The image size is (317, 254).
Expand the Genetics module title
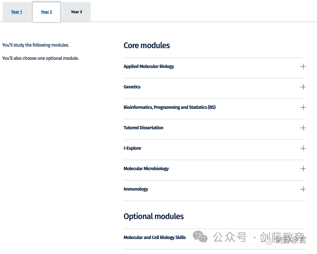132,87
